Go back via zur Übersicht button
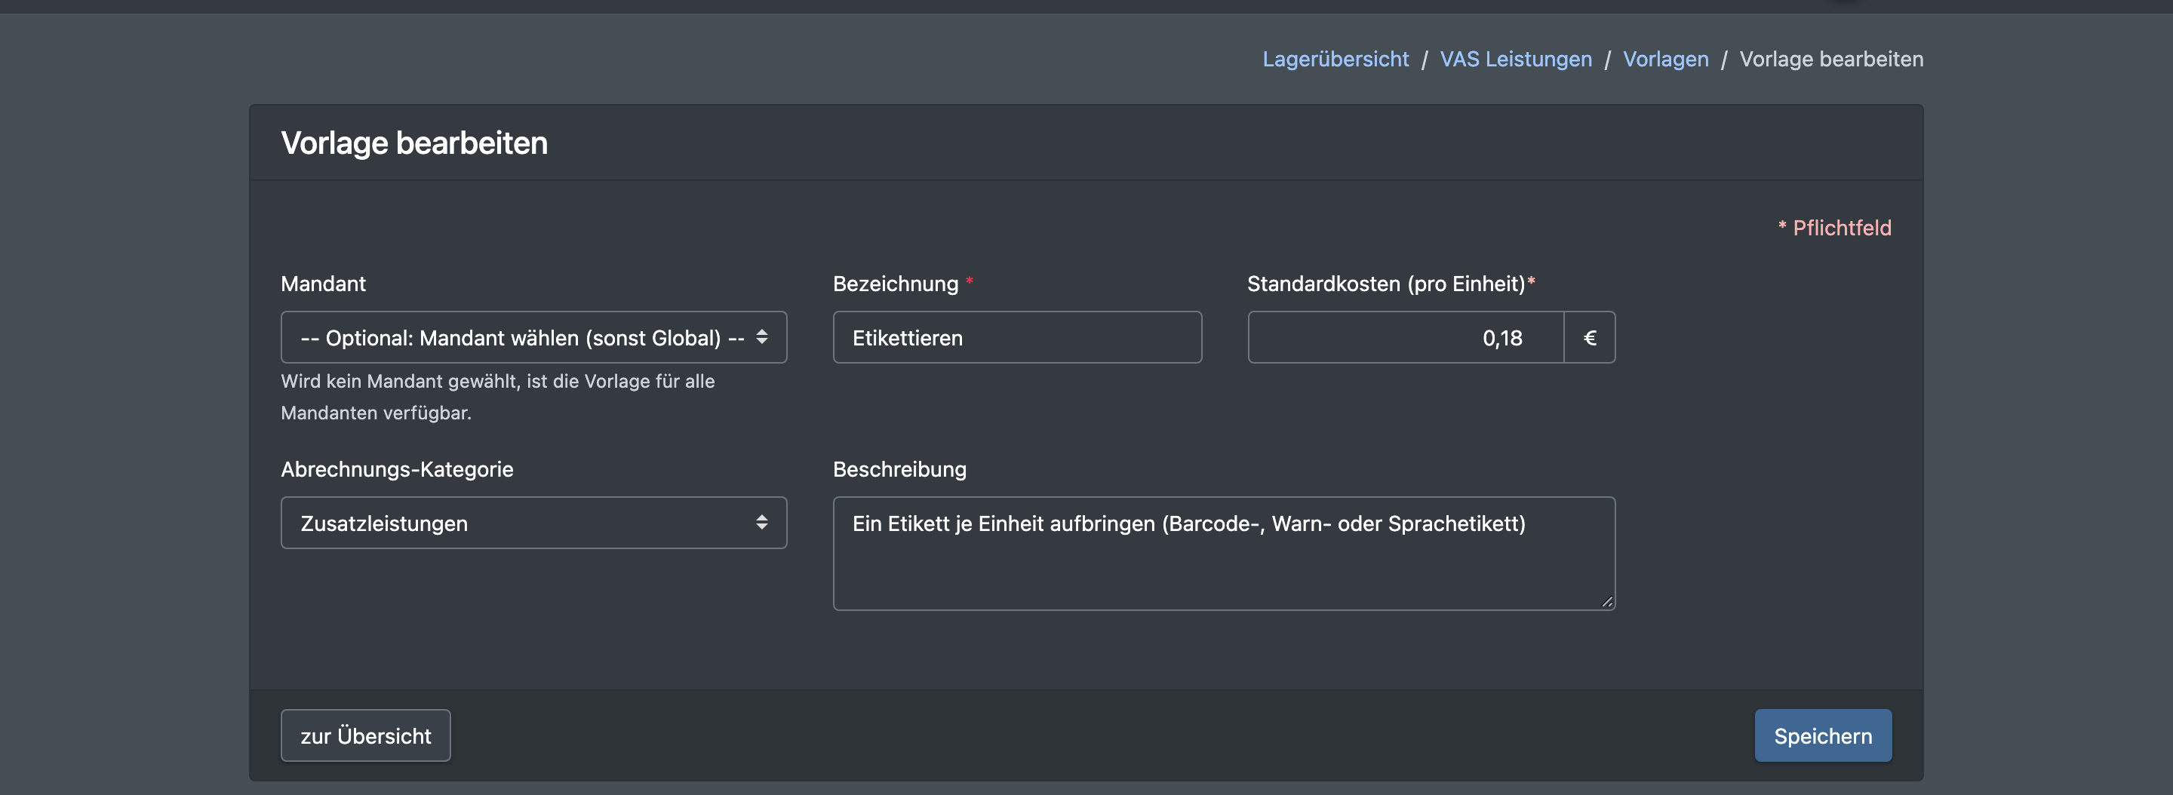The image size is (2173, 795). 365,735
